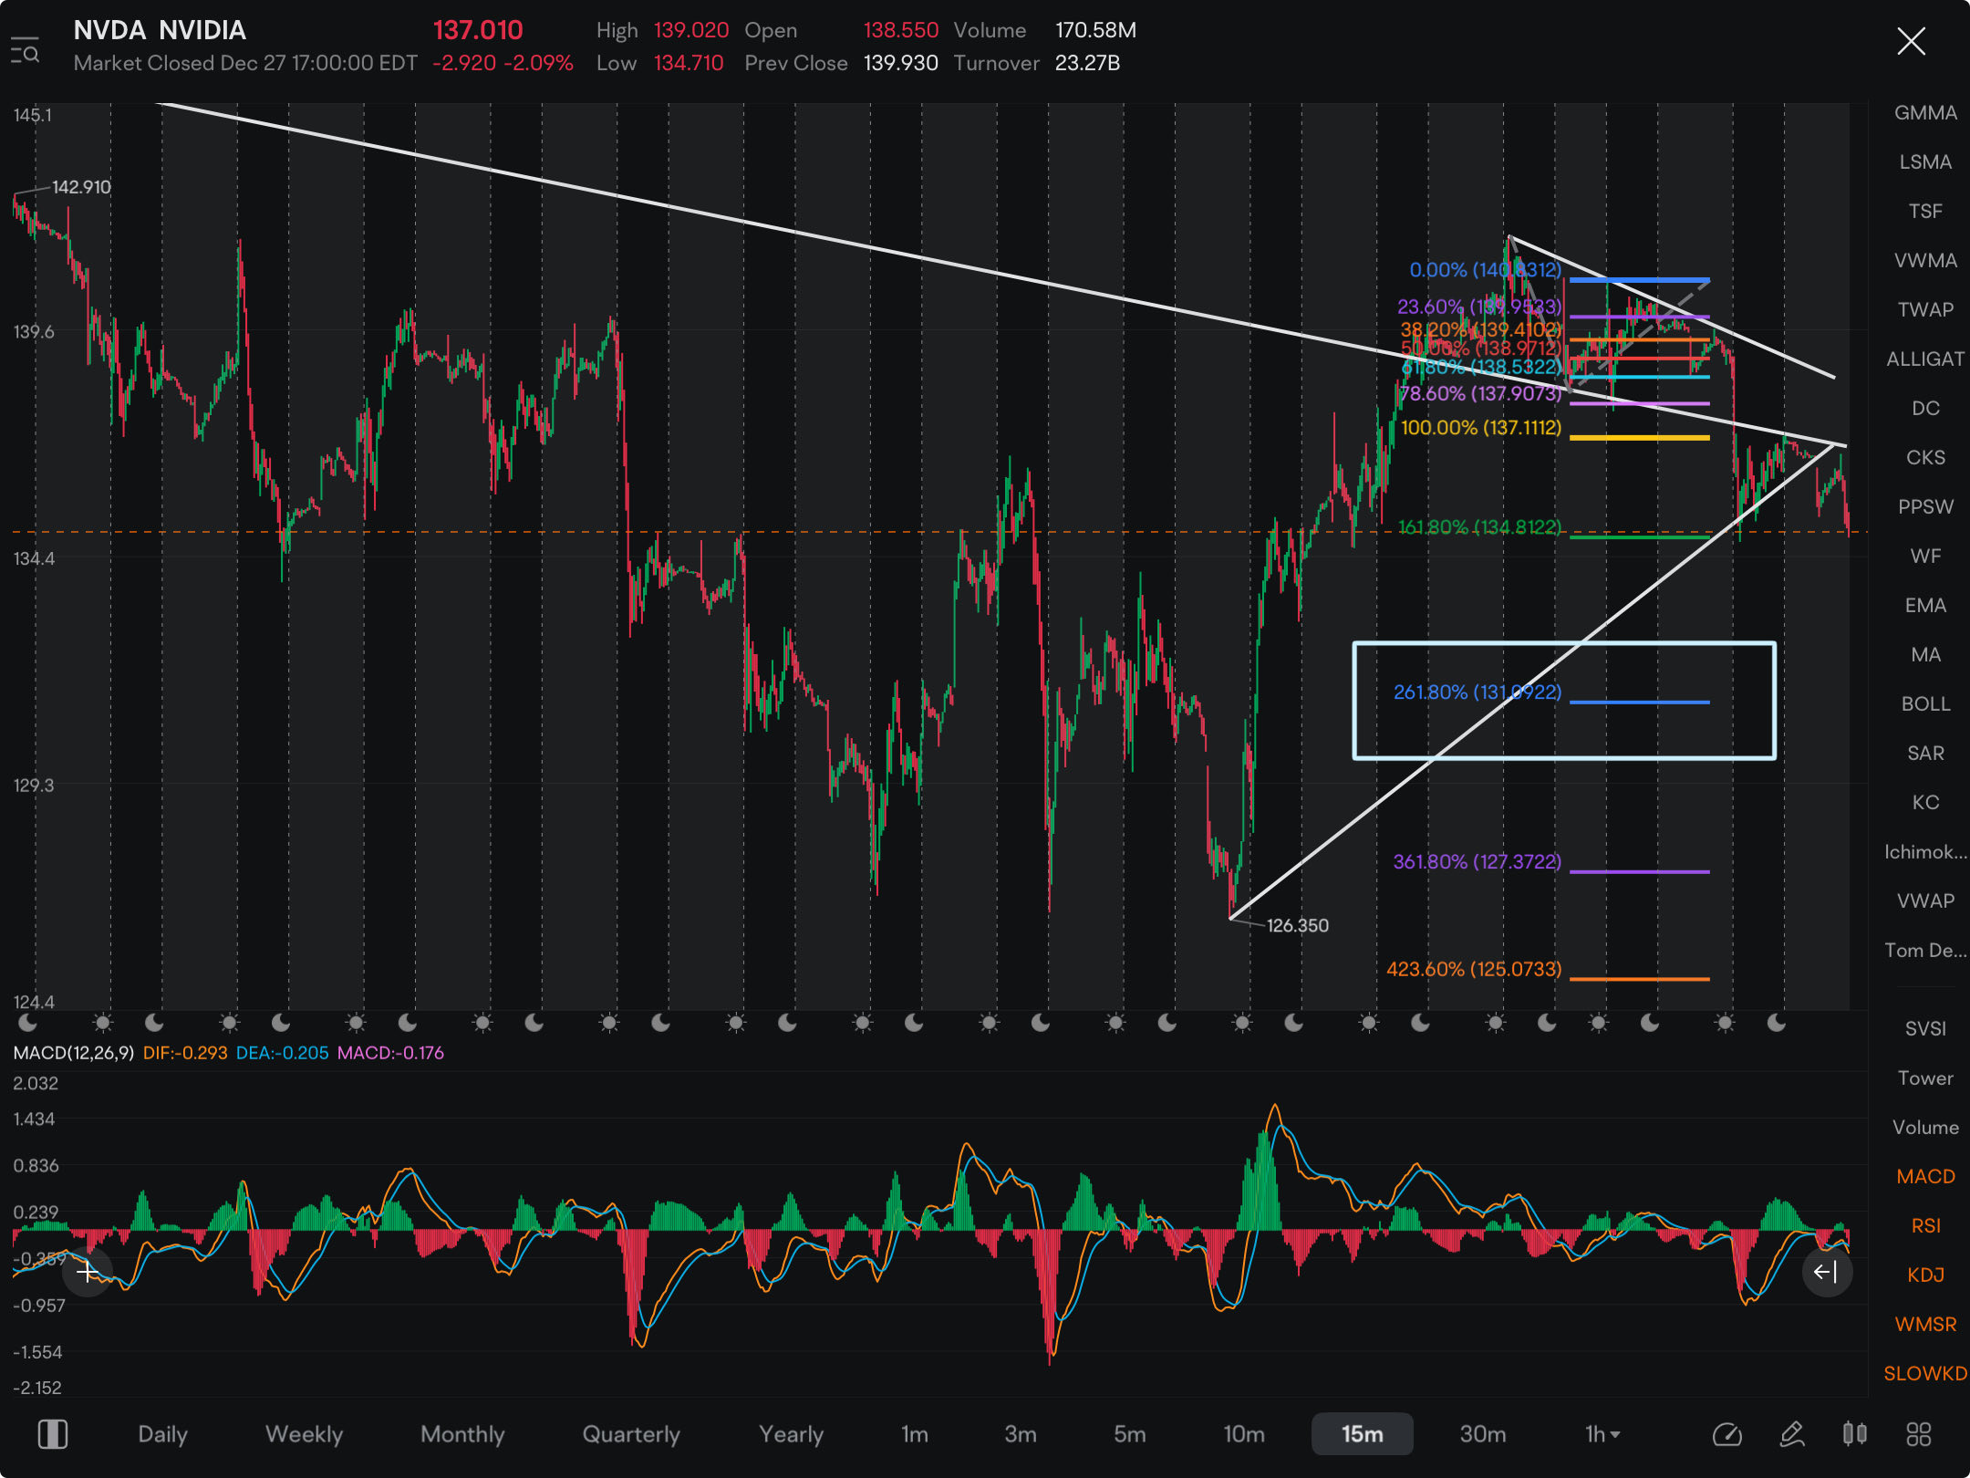Image resolution: width=1970 pixels, height=1478 pixels.
Task: Switch to Yearly timeframe
Action: (x=791, y=1434)
